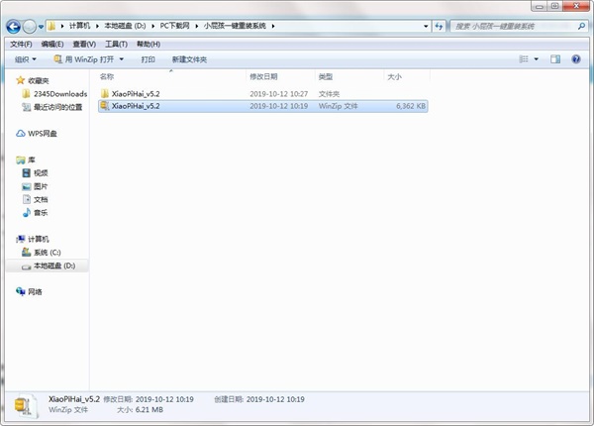This screenshot has height=426, width=594.
Task: Click the 新建文件夹 button
Action: coord(189,59)
